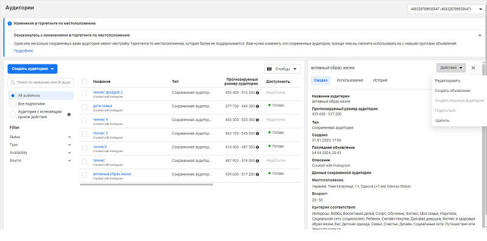Viewport: 487px width, 241px height.
Task: Switch to the Использование tab
Action: (x=350, y=80)
